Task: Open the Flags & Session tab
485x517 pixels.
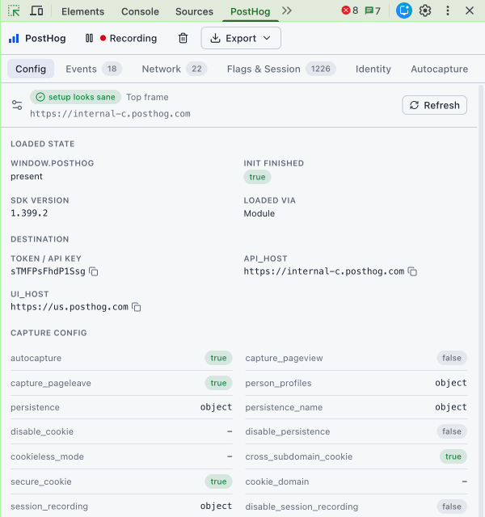Action: [281, 69]
